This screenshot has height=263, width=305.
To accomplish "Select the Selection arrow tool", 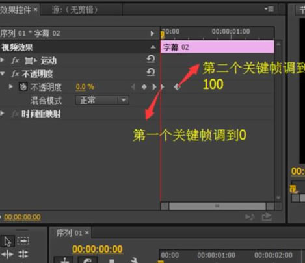I will [8, 241].
